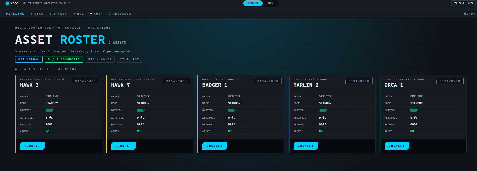Image resolution: width=477 pixels, height=171 pixels.
Task: Click UGV Ground Domain label
Action: (220, 79)
